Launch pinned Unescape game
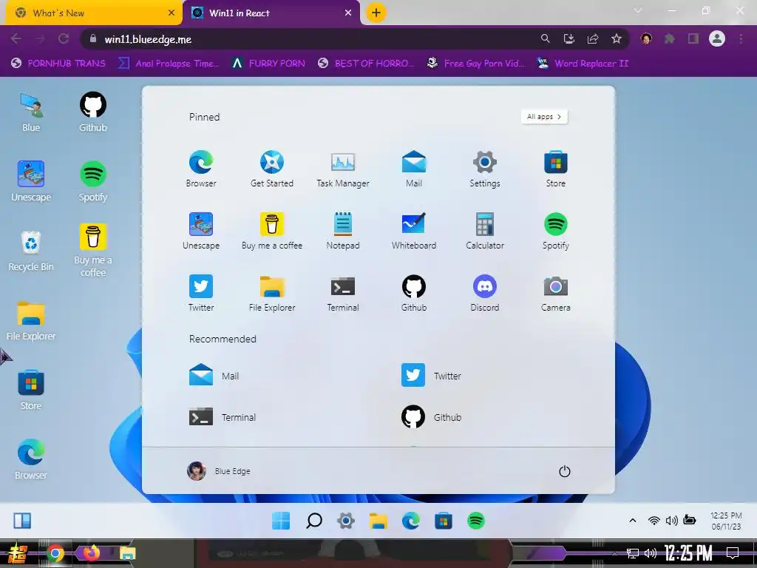This screenshot has height=568, width=757. (x=201, y=231)
